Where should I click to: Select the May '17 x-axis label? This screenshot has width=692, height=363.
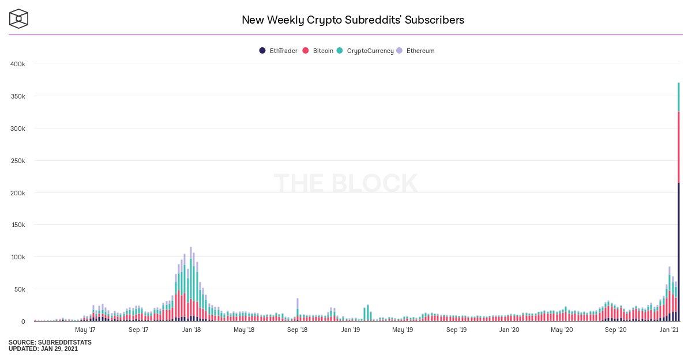[85, 330]
